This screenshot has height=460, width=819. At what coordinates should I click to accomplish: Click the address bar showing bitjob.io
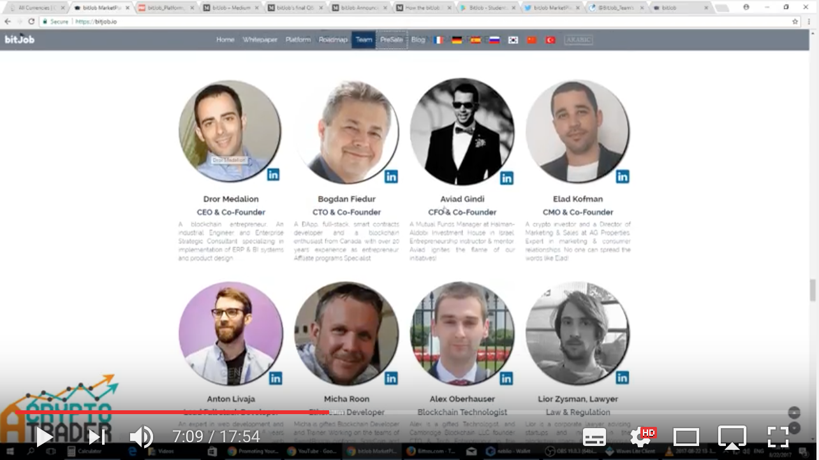415,21
